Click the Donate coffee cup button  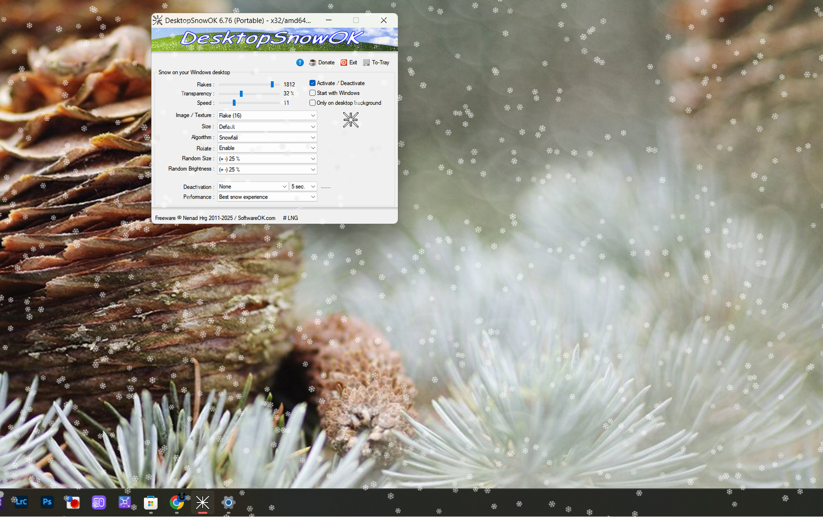pyautogui.click(x=322, y=62)
